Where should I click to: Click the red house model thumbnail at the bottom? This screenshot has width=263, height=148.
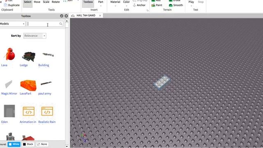tap(28, 138)
